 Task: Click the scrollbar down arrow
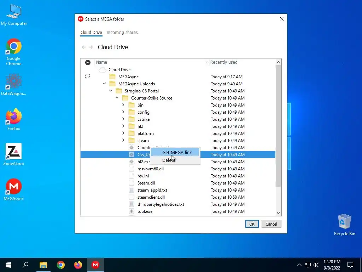pos(279,213)
